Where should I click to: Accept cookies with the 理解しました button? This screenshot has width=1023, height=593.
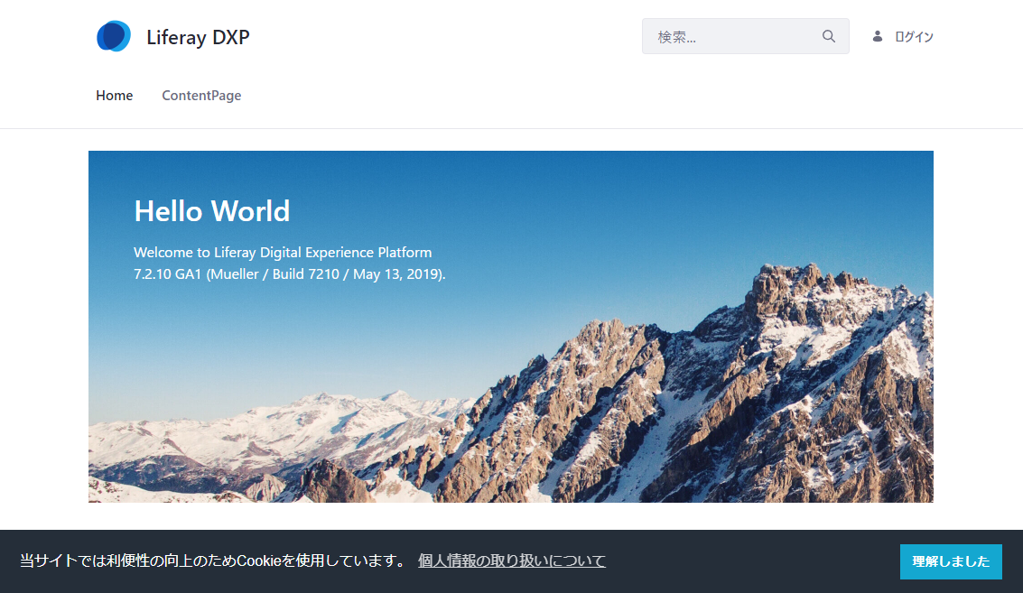point(950,561)
